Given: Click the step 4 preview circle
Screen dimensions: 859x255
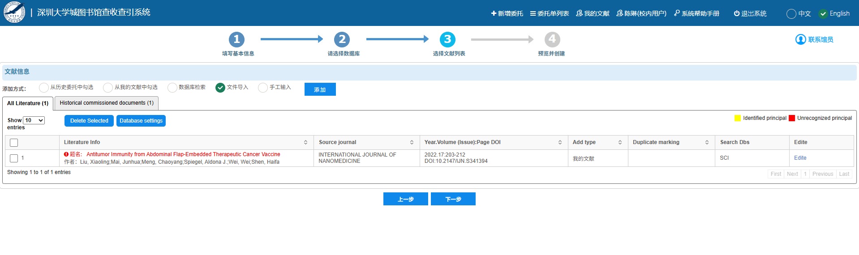Looking at the screenshot, I should coord(552,39).
